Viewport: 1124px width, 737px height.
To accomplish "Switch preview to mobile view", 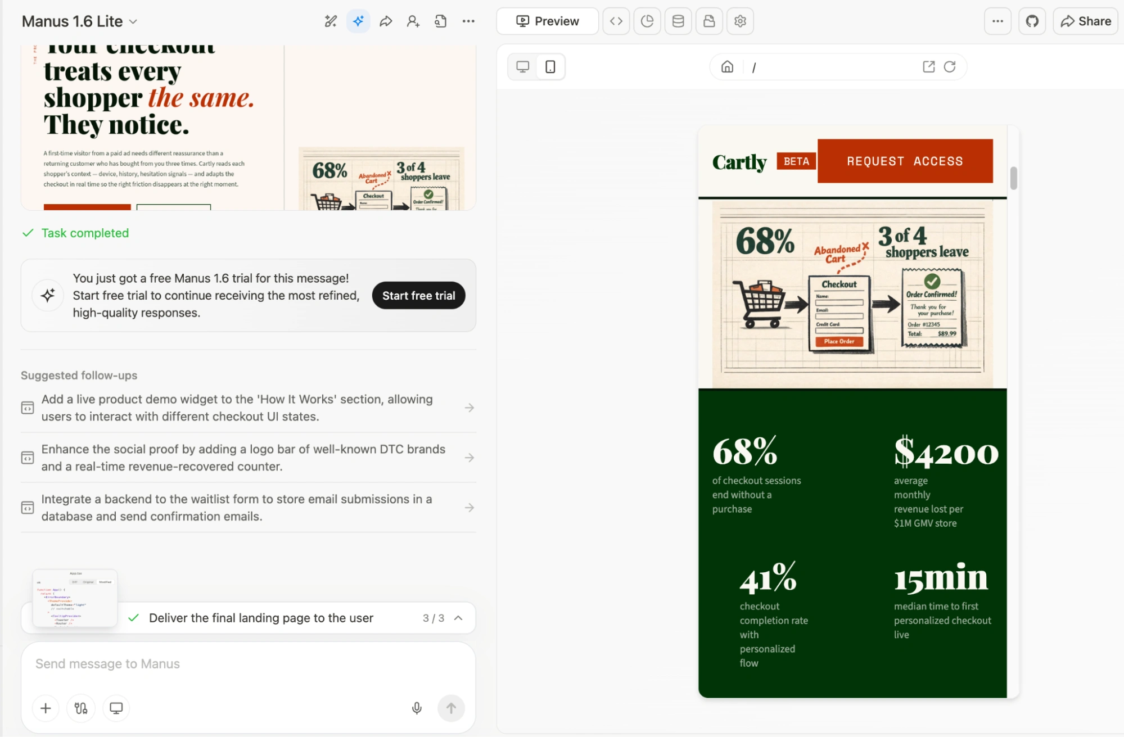I will coord(550,67).
